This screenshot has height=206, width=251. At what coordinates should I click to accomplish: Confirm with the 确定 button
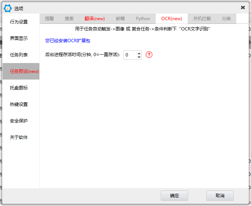pyautogui.click(x=174, y=196)
